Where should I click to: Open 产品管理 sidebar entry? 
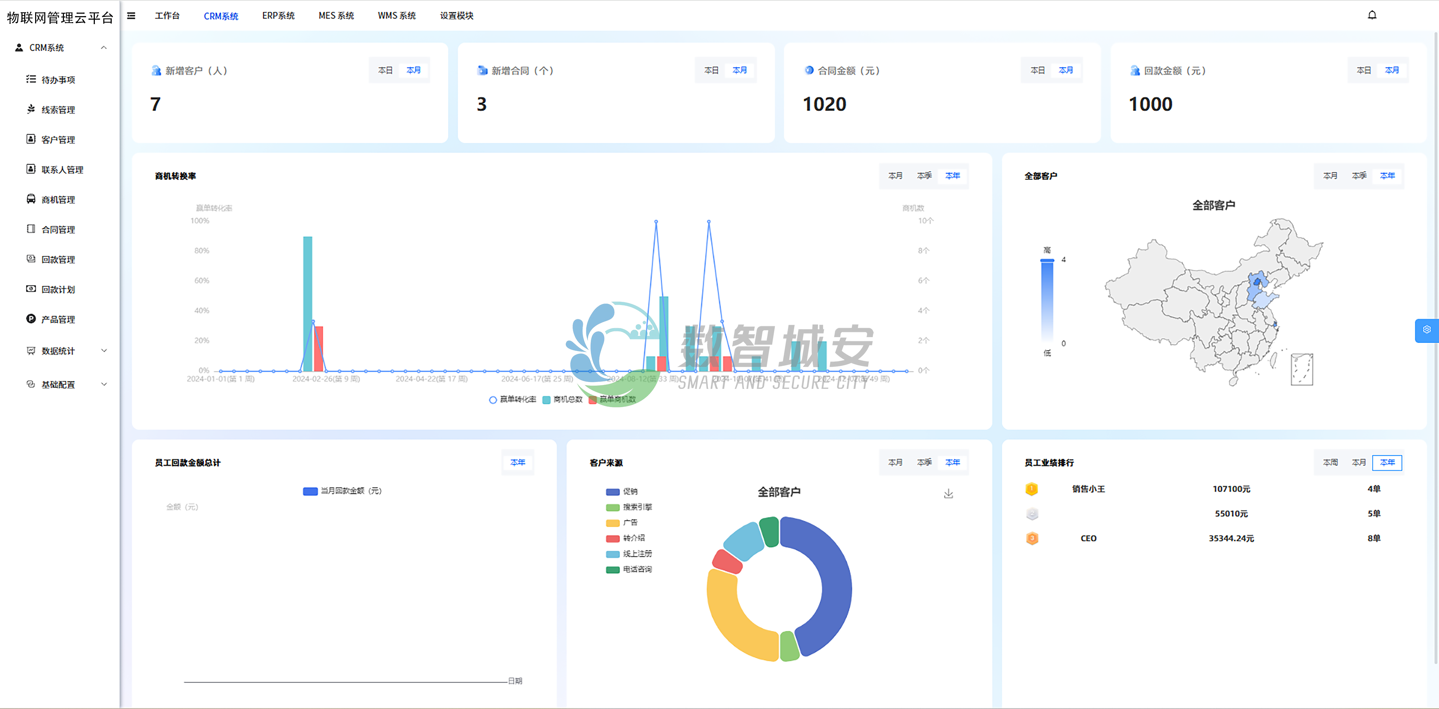pos(58,319)
